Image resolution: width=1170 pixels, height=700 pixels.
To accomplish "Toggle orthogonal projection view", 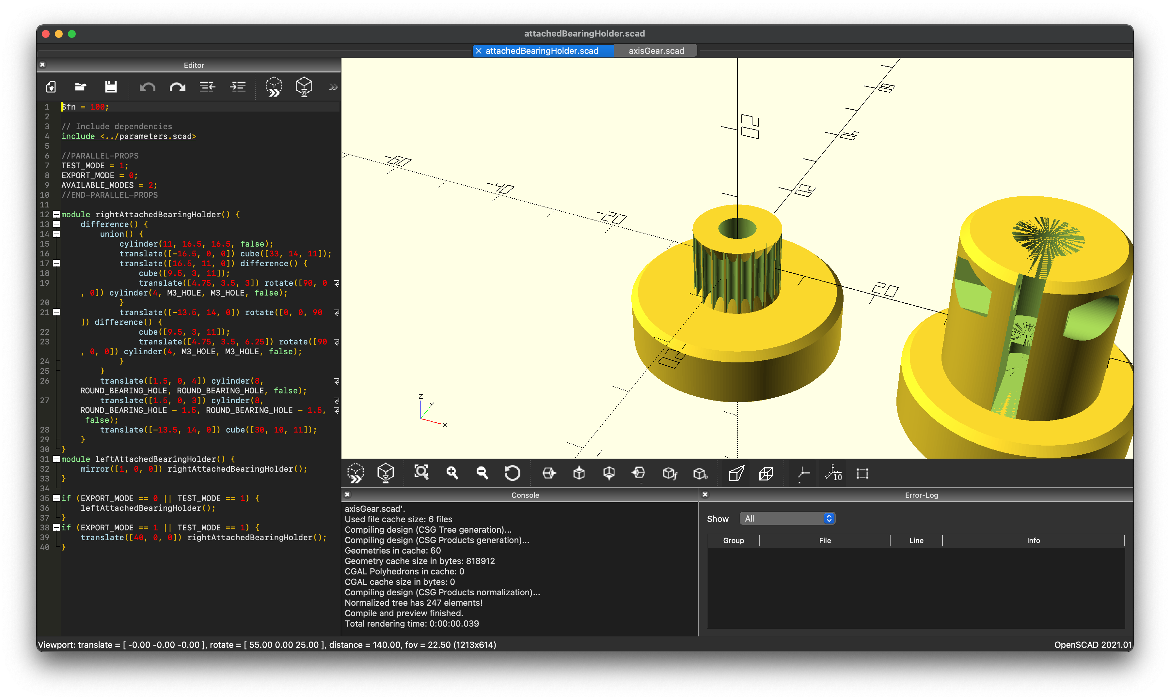I will [x=766, y=473].
